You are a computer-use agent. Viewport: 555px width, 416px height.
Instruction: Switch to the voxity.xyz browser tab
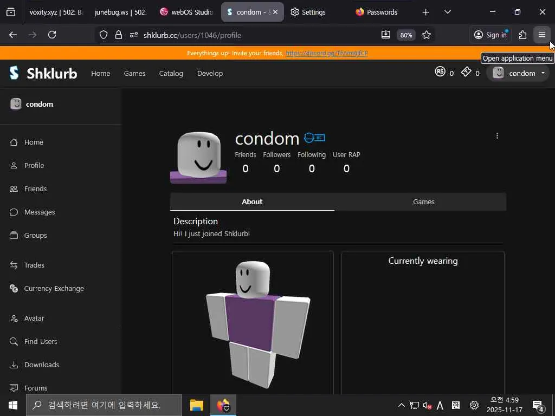tap(56, 12)
